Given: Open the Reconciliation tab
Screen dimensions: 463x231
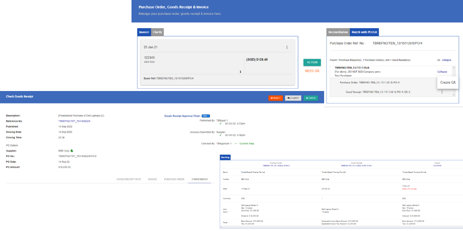Looking at the screenshot, I should pos(338,32).
